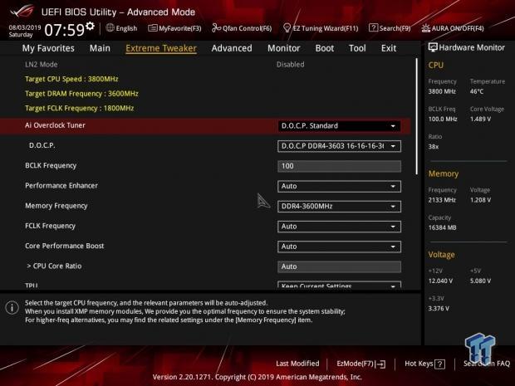Click the 08/03/2019 date text

[25, 27]
